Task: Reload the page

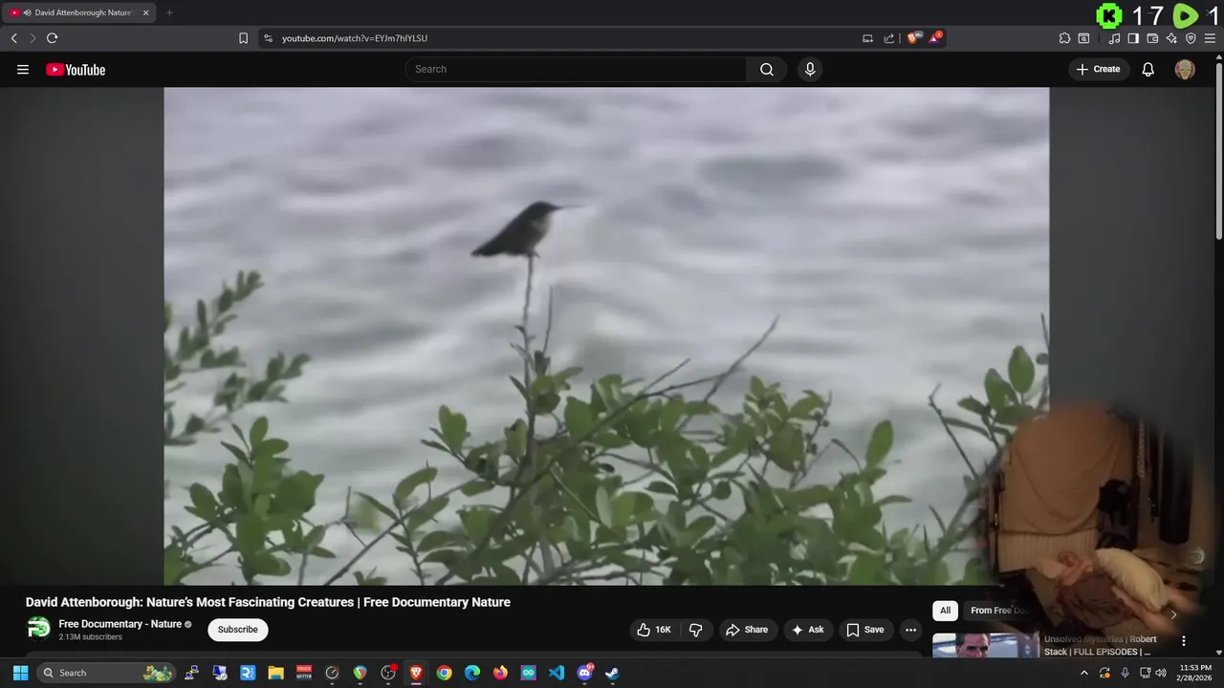Action: [52, 38]
